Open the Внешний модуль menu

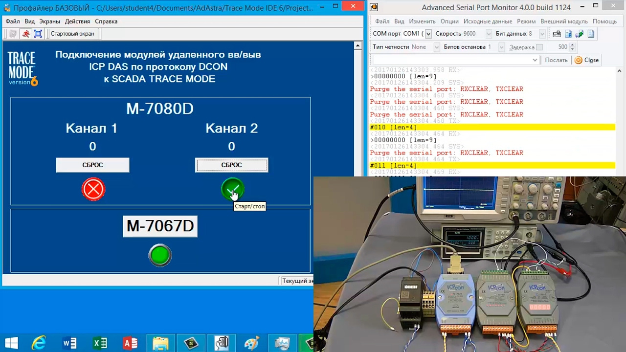[x=564, y=22]
